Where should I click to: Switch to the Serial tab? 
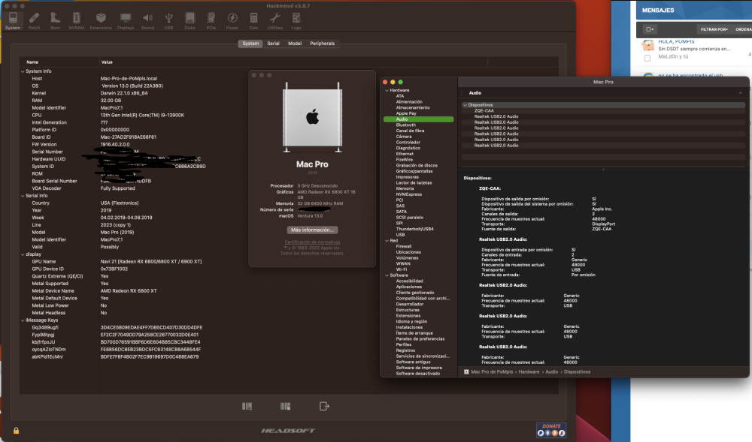[x=274, y=44]
